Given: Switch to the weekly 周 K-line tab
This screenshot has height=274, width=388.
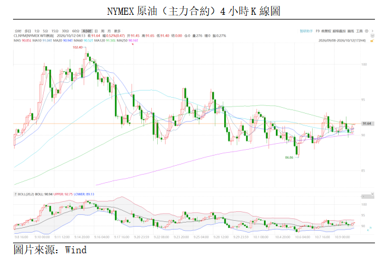Looking at the screenshot, I should [103, 31].
